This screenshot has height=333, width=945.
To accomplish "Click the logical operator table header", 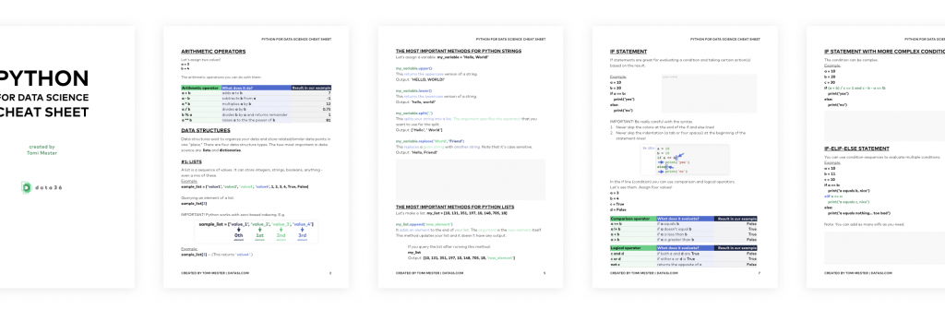I will click(684, 248).
